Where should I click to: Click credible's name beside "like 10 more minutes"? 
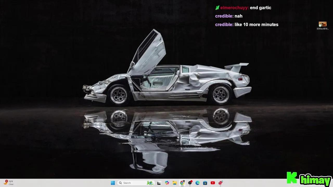tap(224, 24)
